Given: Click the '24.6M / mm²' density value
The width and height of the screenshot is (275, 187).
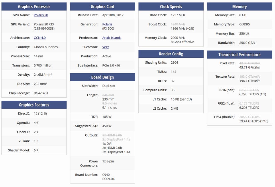Looking at the screenshot, I should point(43,75).
